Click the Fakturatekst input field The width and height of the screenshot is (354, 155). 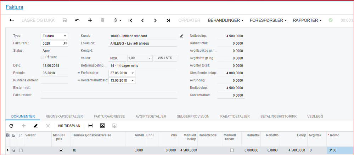pyautogui.click(x=109, y=95)
